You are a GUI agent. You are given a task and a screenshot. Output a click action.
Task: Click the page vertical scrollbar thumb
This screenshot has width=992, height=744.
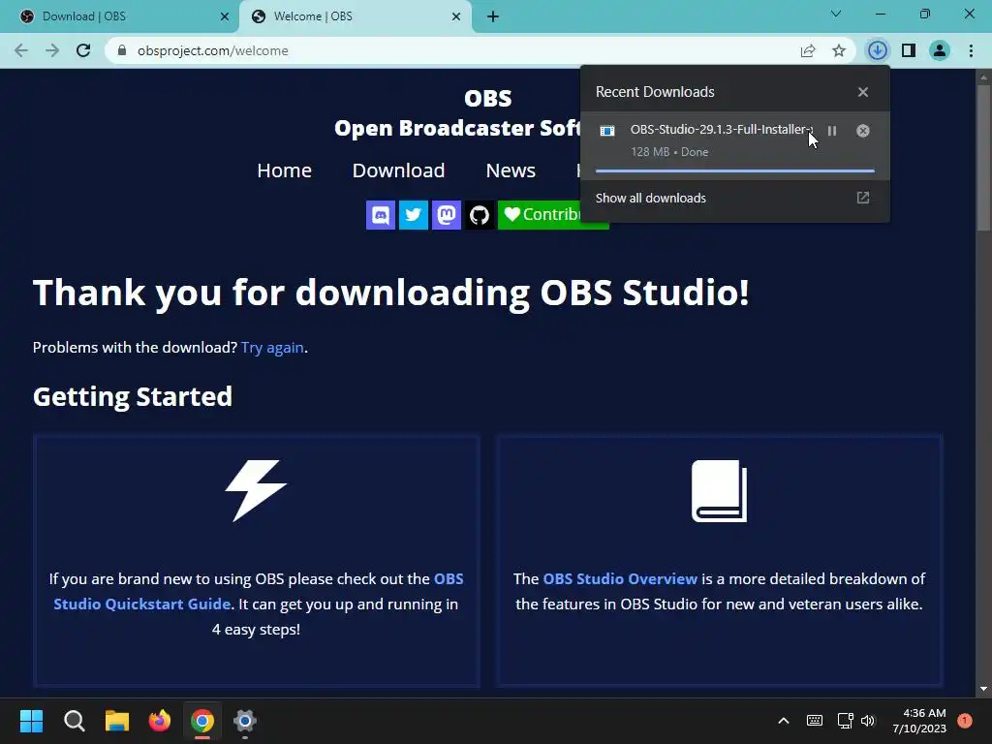(983, 158)
